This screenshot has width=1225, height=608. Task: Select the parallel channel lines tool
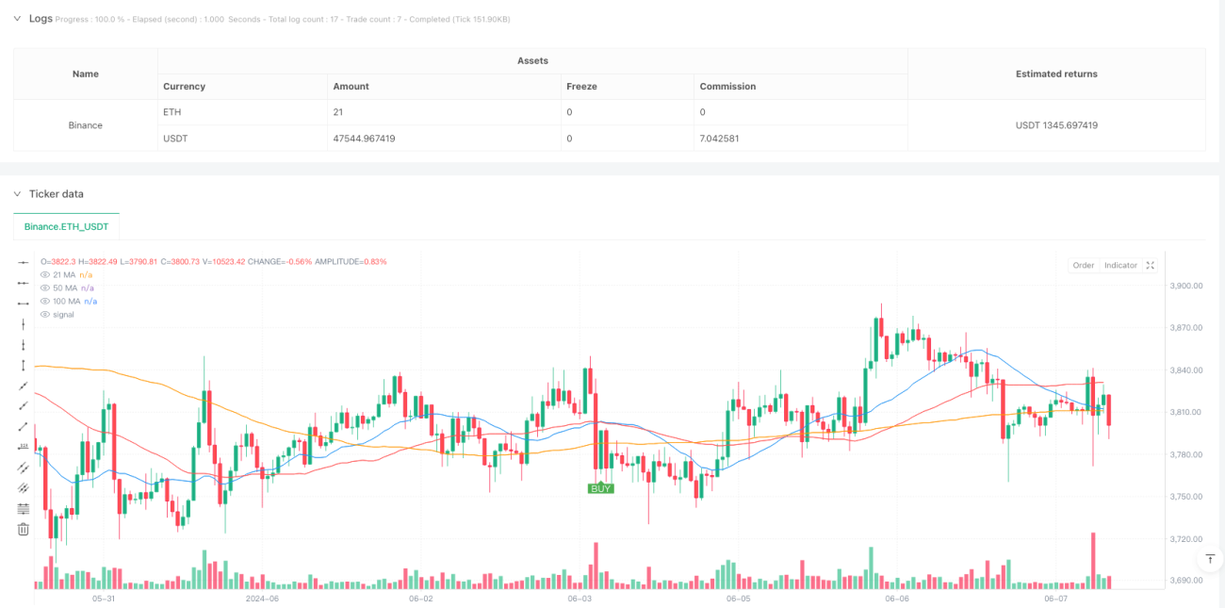coord(24,468)
